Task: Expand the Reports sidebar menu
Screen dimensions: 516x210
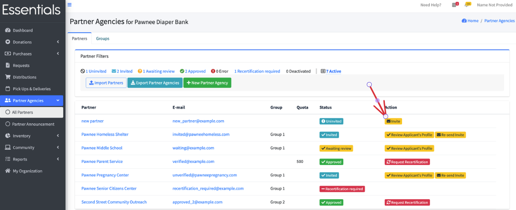Action: [32, 159]
